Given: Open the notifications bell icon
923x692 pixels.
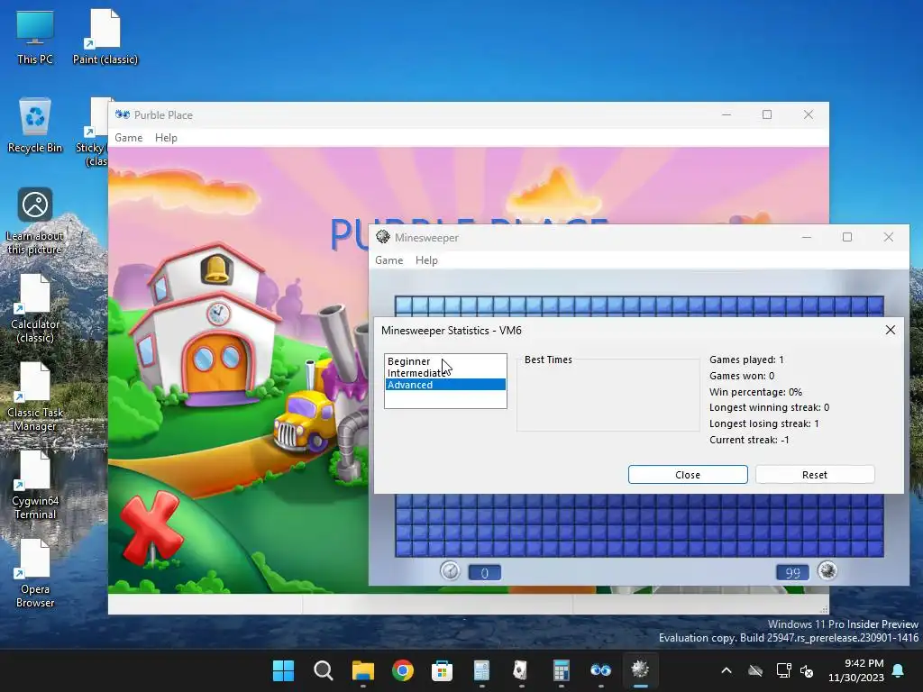Looking at the screenshot, I should click(899, 670).
